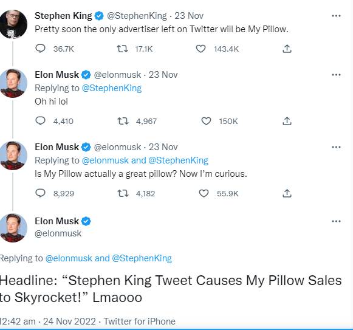The image size is (353, 330).
Task: Share the "Now I'm curious" tweet
Action: click(287, 193)
